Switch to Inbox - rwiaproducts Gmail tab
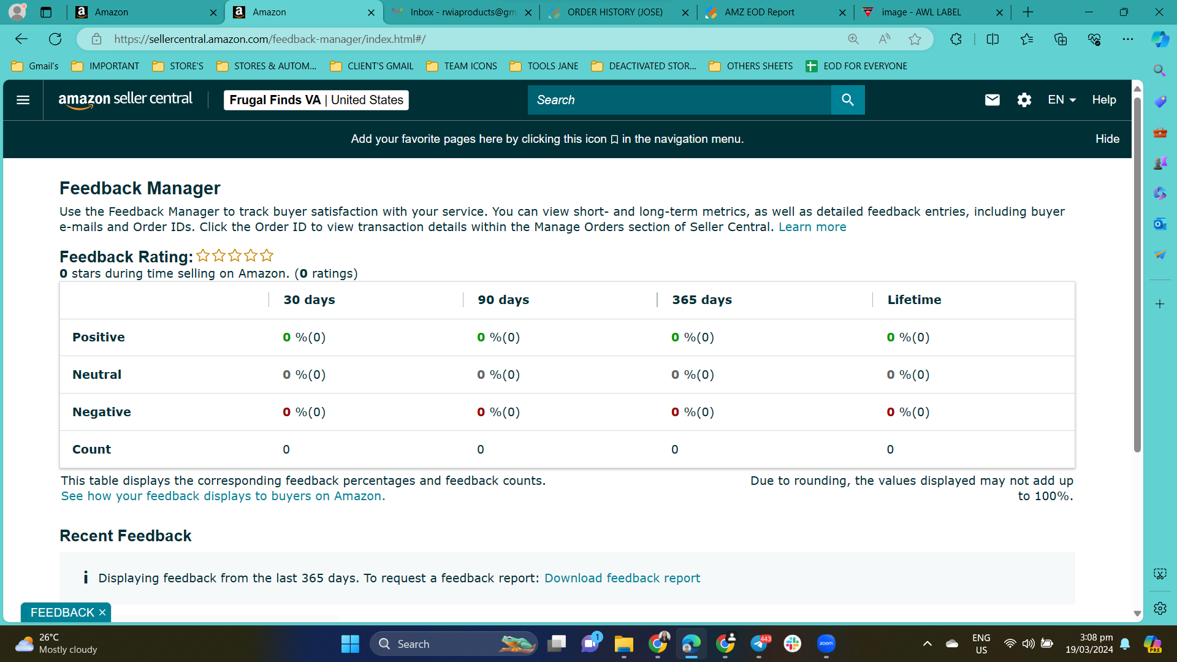 click(462, 12)
